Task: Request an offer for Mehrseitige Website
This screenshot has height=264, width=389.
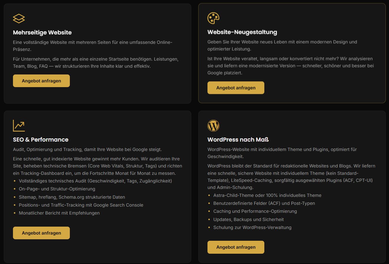Action: pos(41,81)
